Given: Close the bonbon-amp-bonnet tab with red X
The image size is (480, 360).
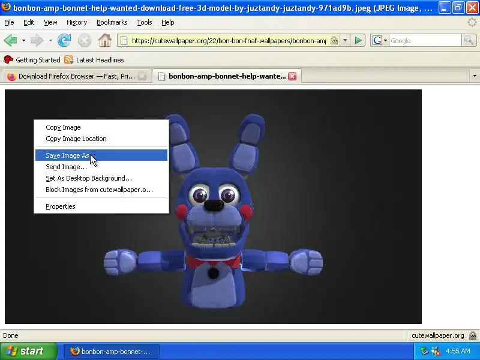Looking at the screenshot, I should click(292, 76).
